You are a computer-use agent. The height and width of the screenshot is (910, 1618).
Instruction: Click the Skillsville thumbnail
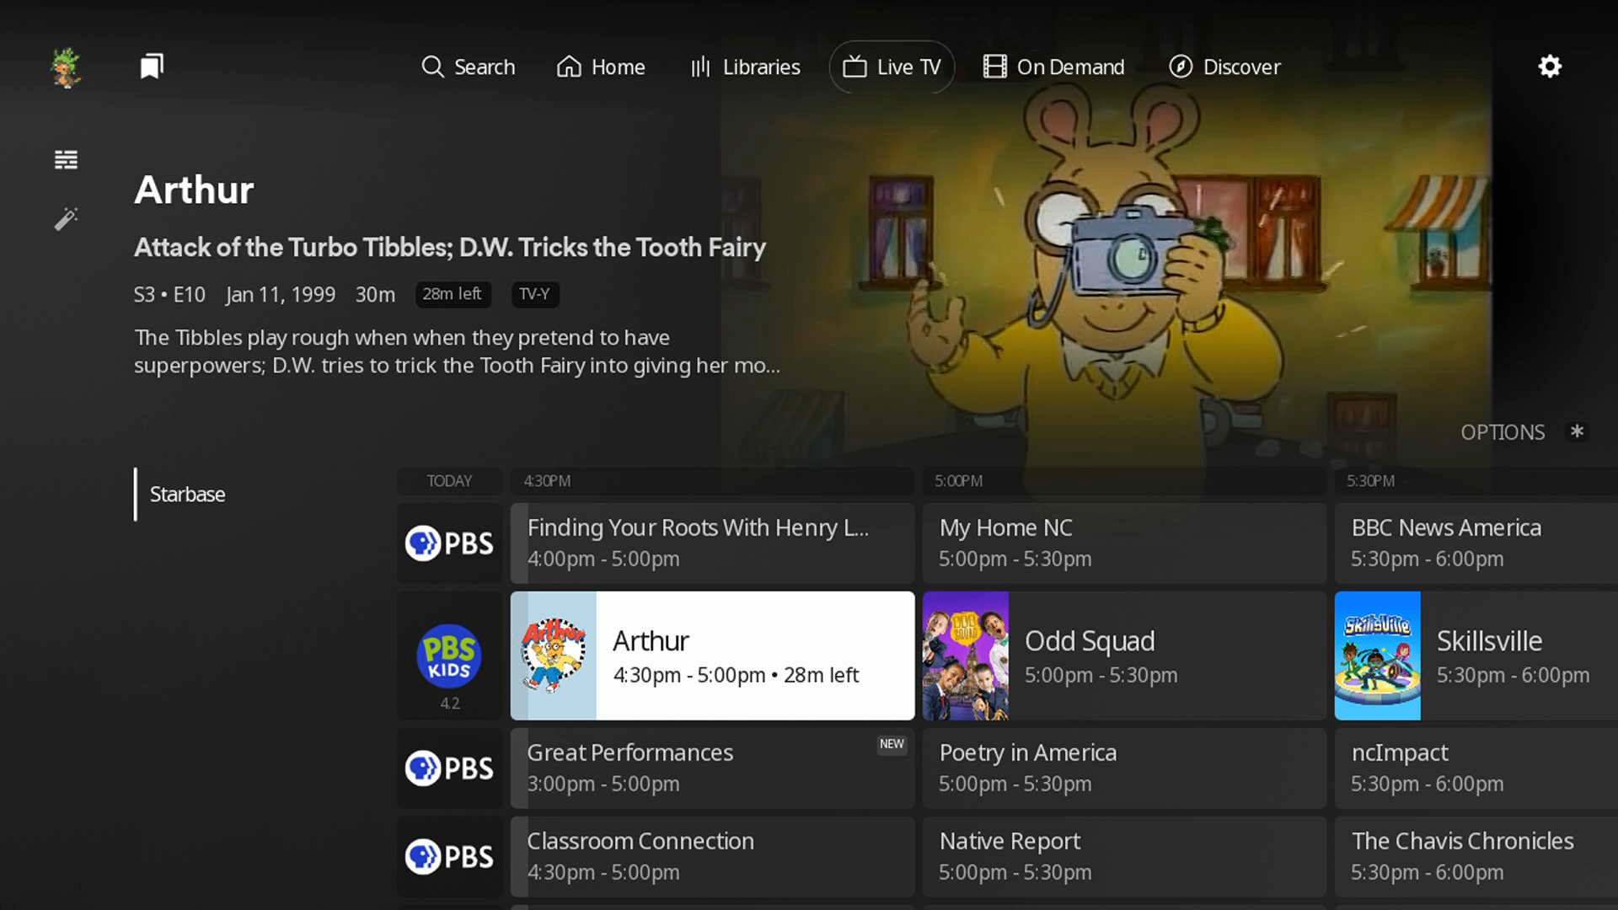pyautogui.click(x=1378, y=656)
